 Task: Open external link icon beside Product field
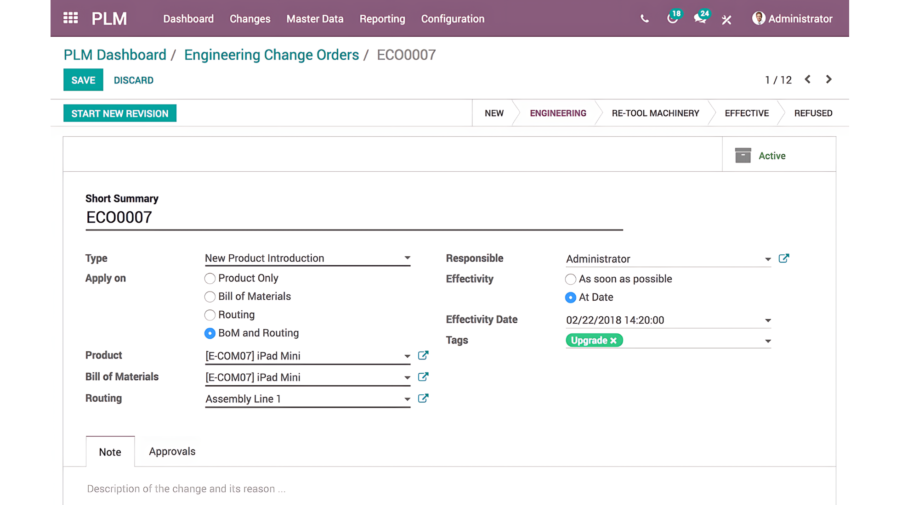point(423,355)
